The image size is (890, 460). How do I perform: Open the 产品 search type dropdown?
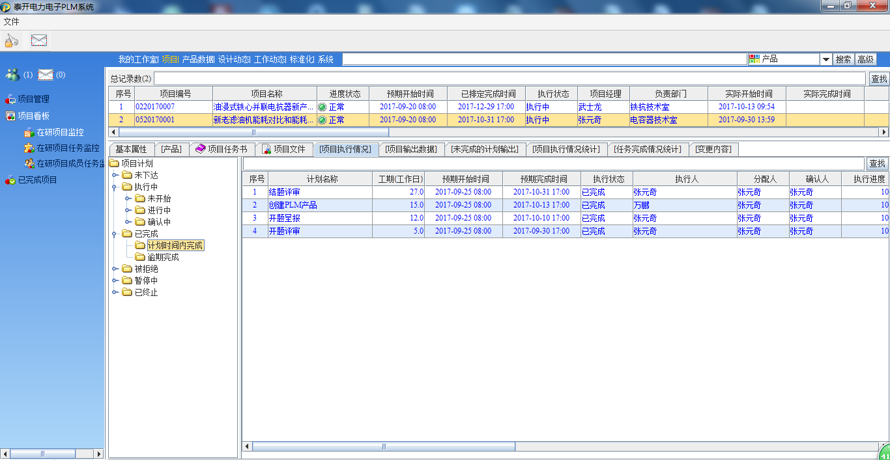(x=825, y=59)
